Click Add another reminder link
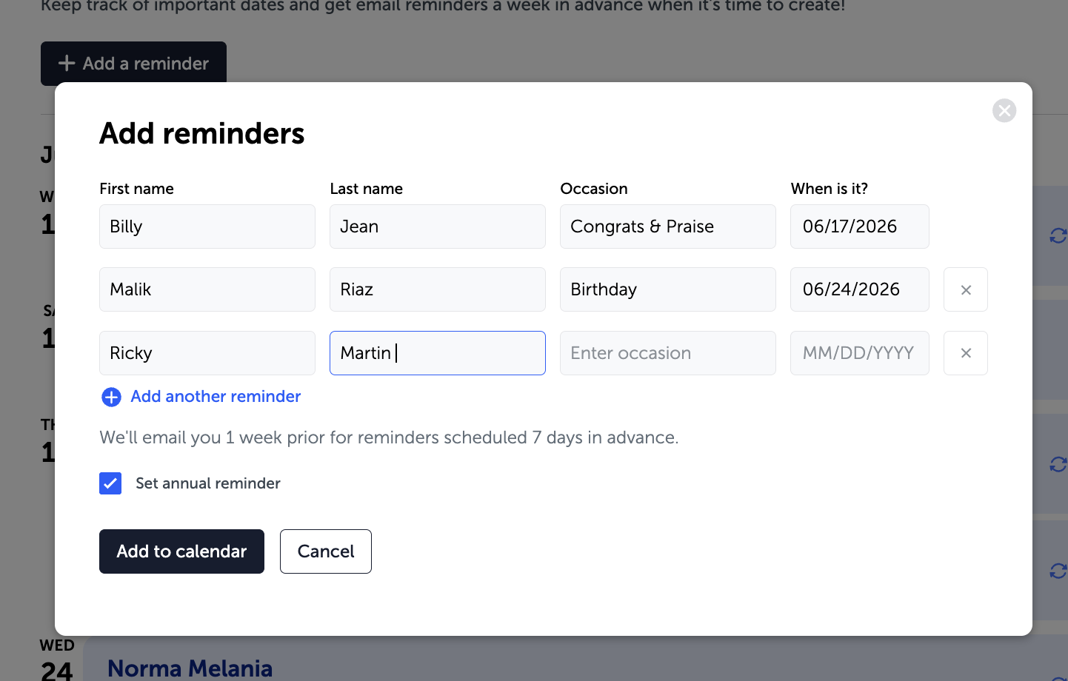This screenshot has height=681, width=1068. 216,397
